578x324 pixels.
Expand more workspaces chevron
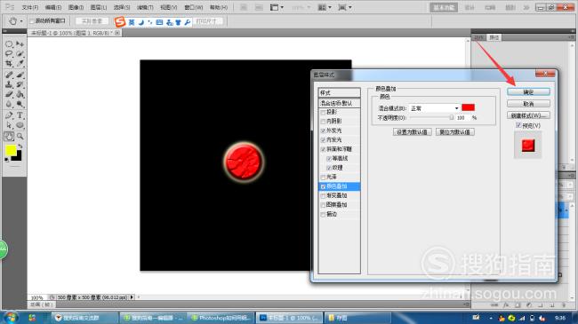(x=526, y=7)
